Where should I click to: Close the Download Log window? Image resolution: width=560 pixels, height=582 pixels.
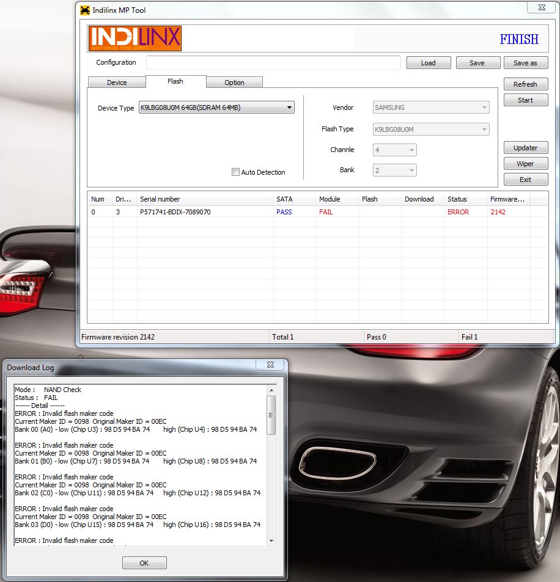click(270, 365)
